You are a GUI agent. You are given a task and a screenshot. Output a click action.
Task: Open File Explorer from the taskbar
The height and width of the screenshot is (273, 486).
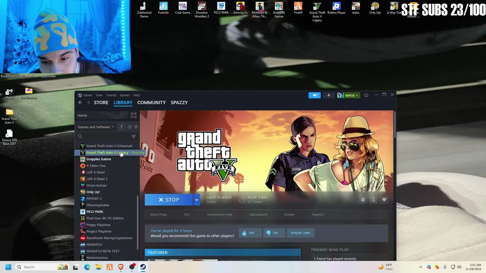tap(98, 267)
